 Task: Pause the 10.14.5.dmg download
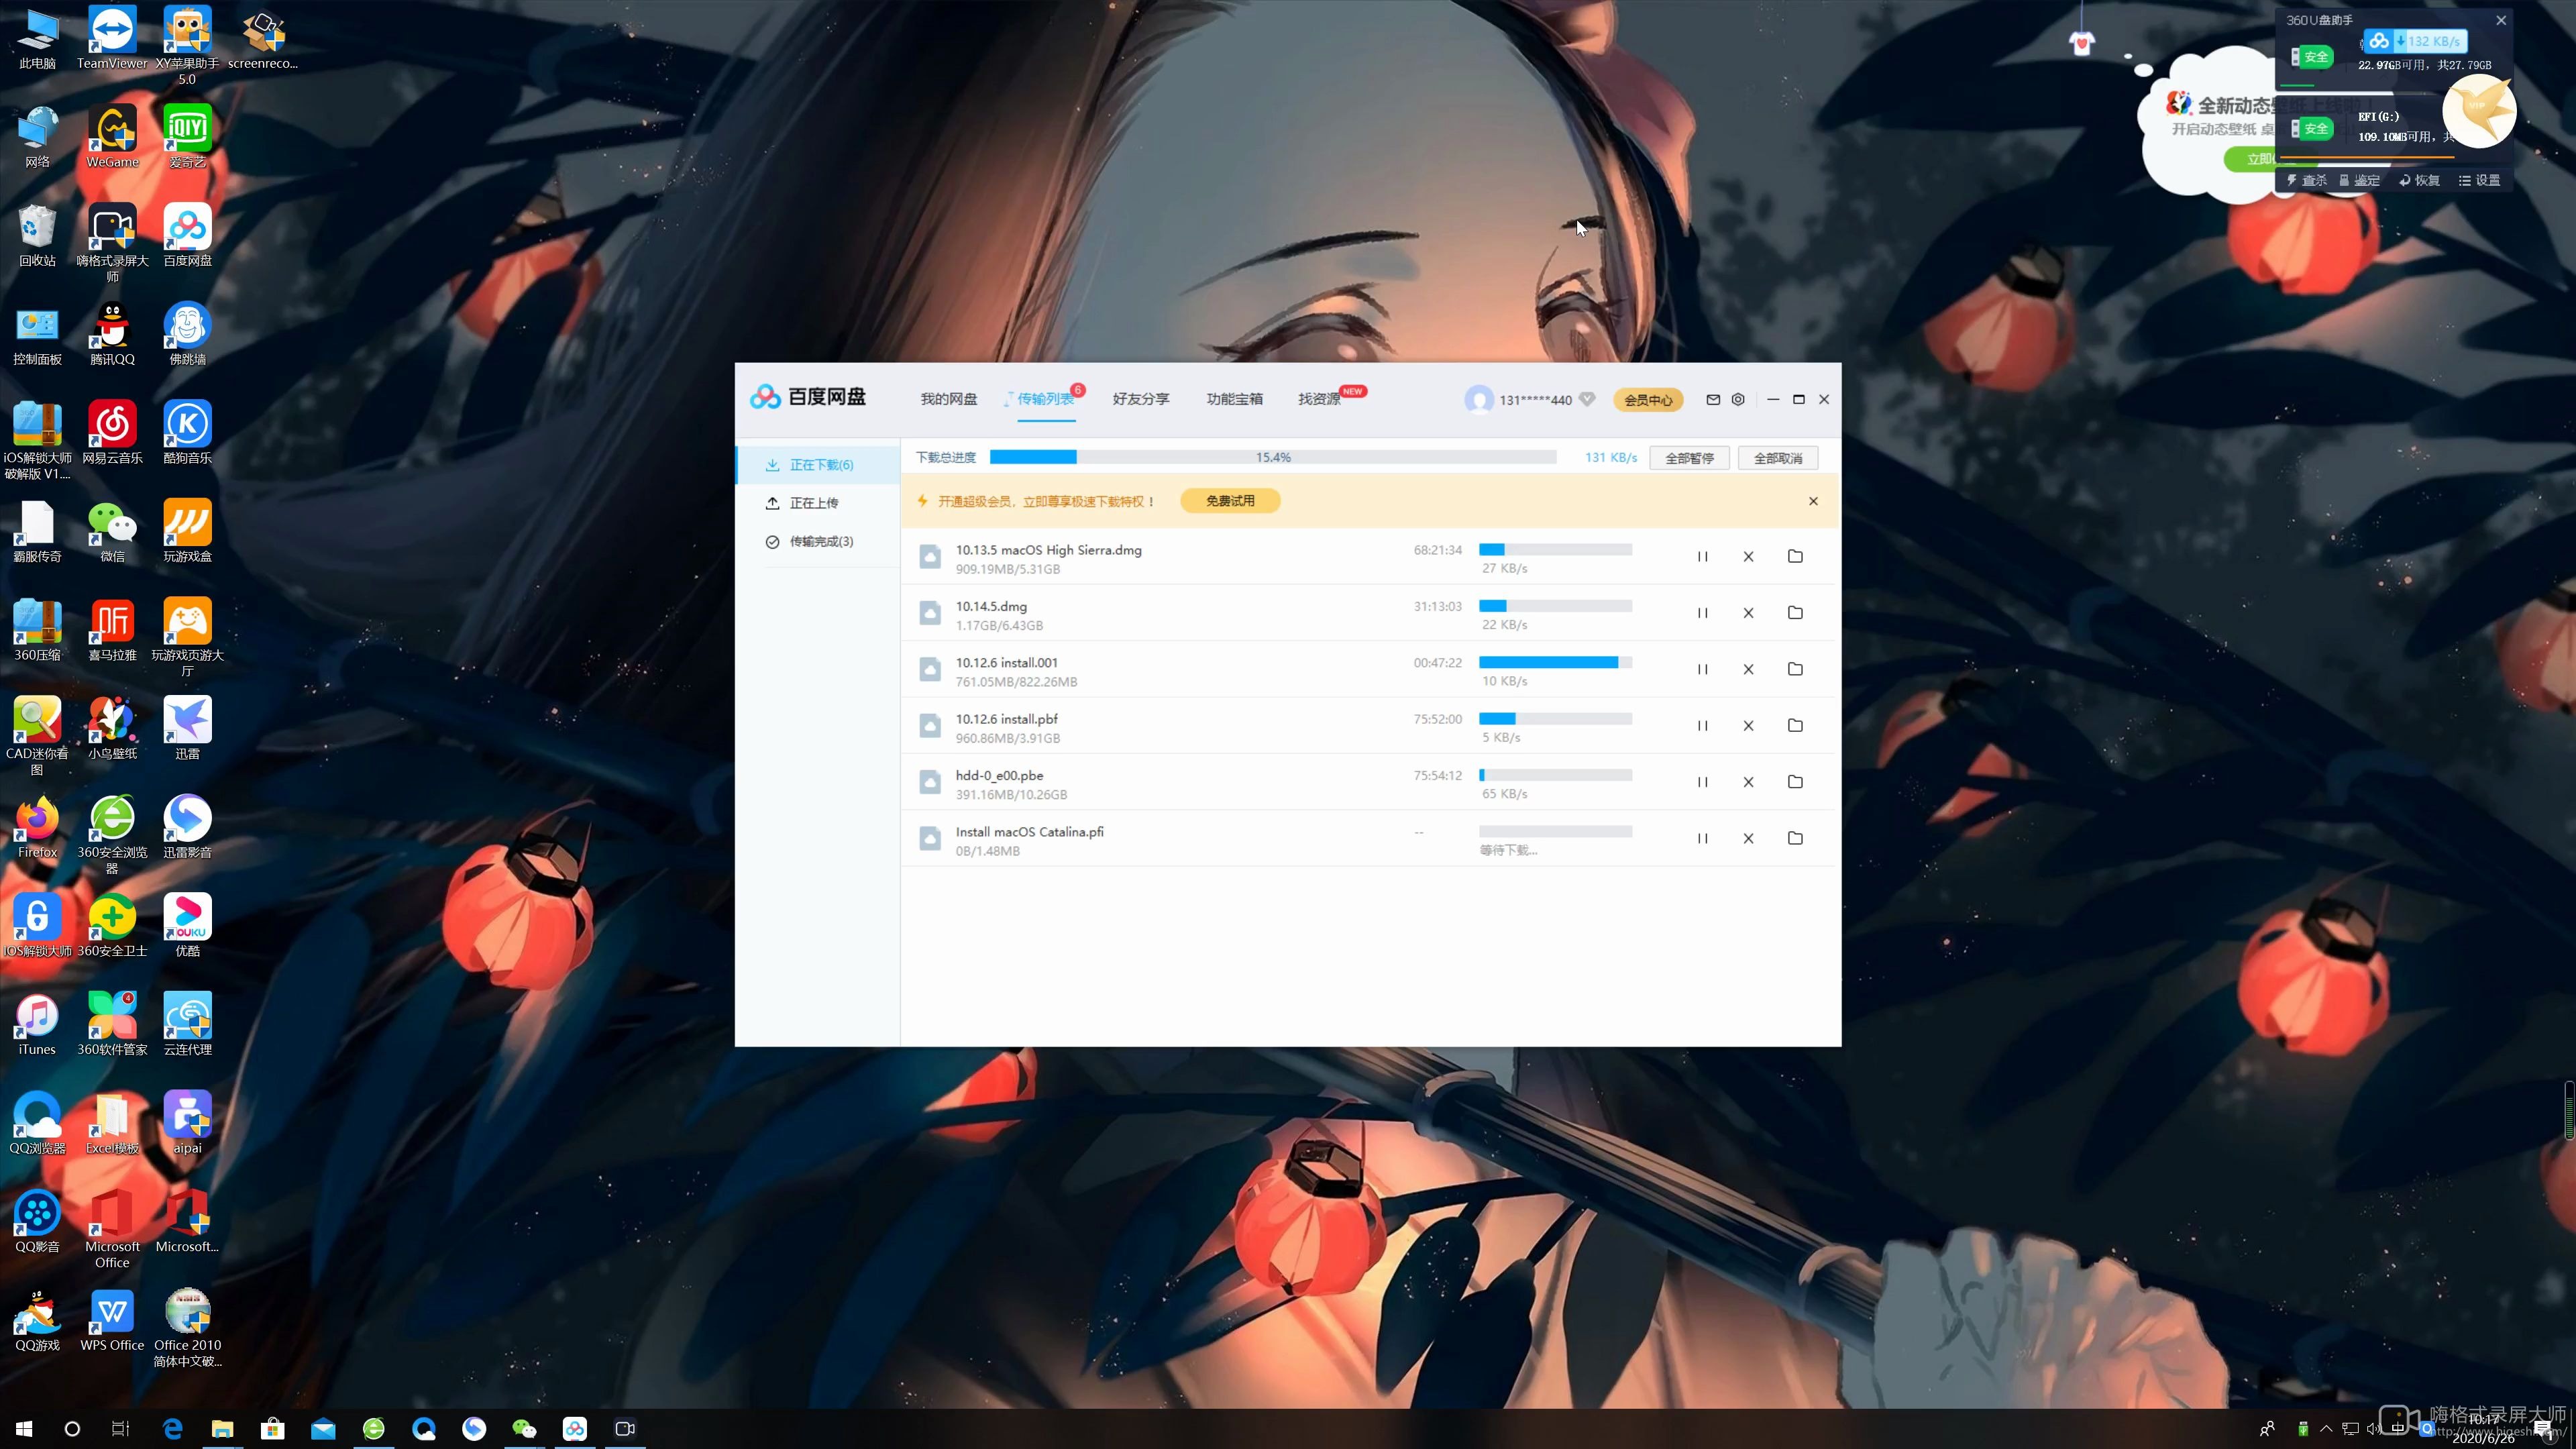pos(1702,613)
